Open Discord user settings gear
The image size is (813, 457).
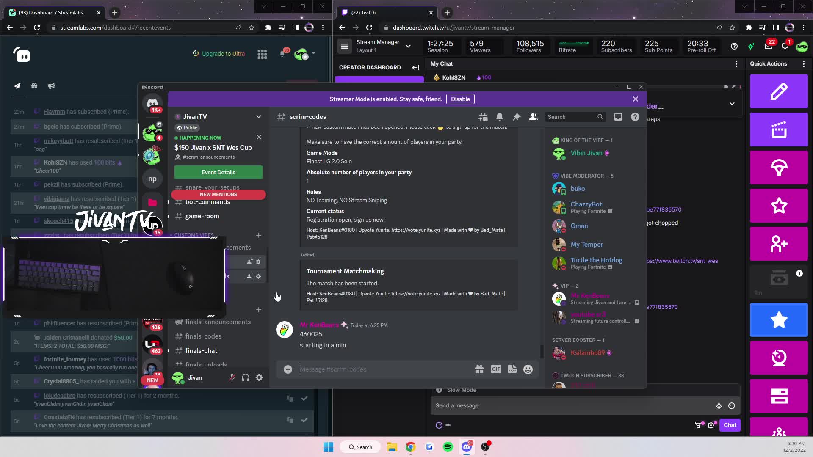(x=259, y=377)
